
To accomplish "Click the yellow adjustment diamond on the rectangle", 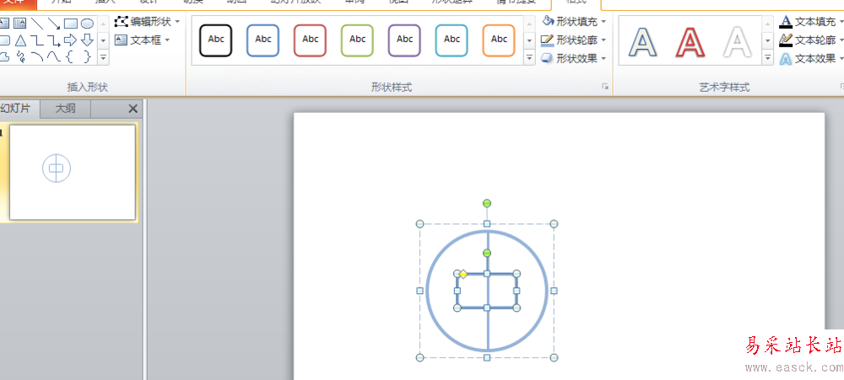I will [x=463, y=274].
